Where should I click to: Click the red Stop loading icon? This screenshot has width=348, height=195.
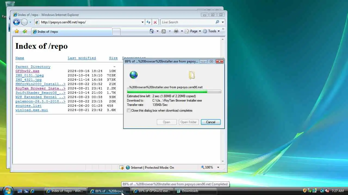(155, 22)
